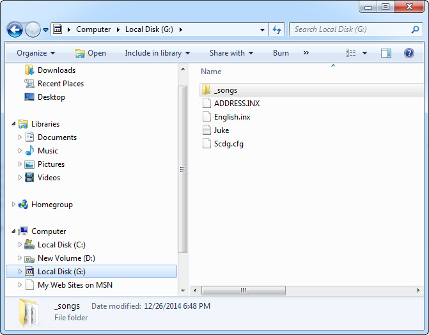This screenshot has width=429, height=335.
Task: Click the Open toolbar button
Action: click(90, 53)
